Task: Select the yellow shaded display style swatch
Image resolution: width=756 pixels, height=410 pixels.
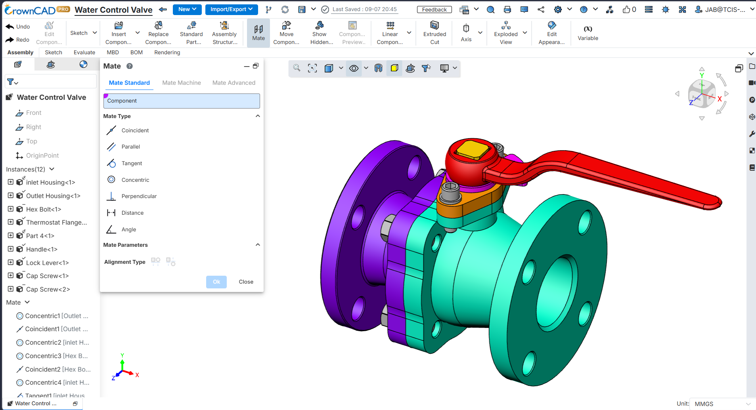Action: coord(394,68)
